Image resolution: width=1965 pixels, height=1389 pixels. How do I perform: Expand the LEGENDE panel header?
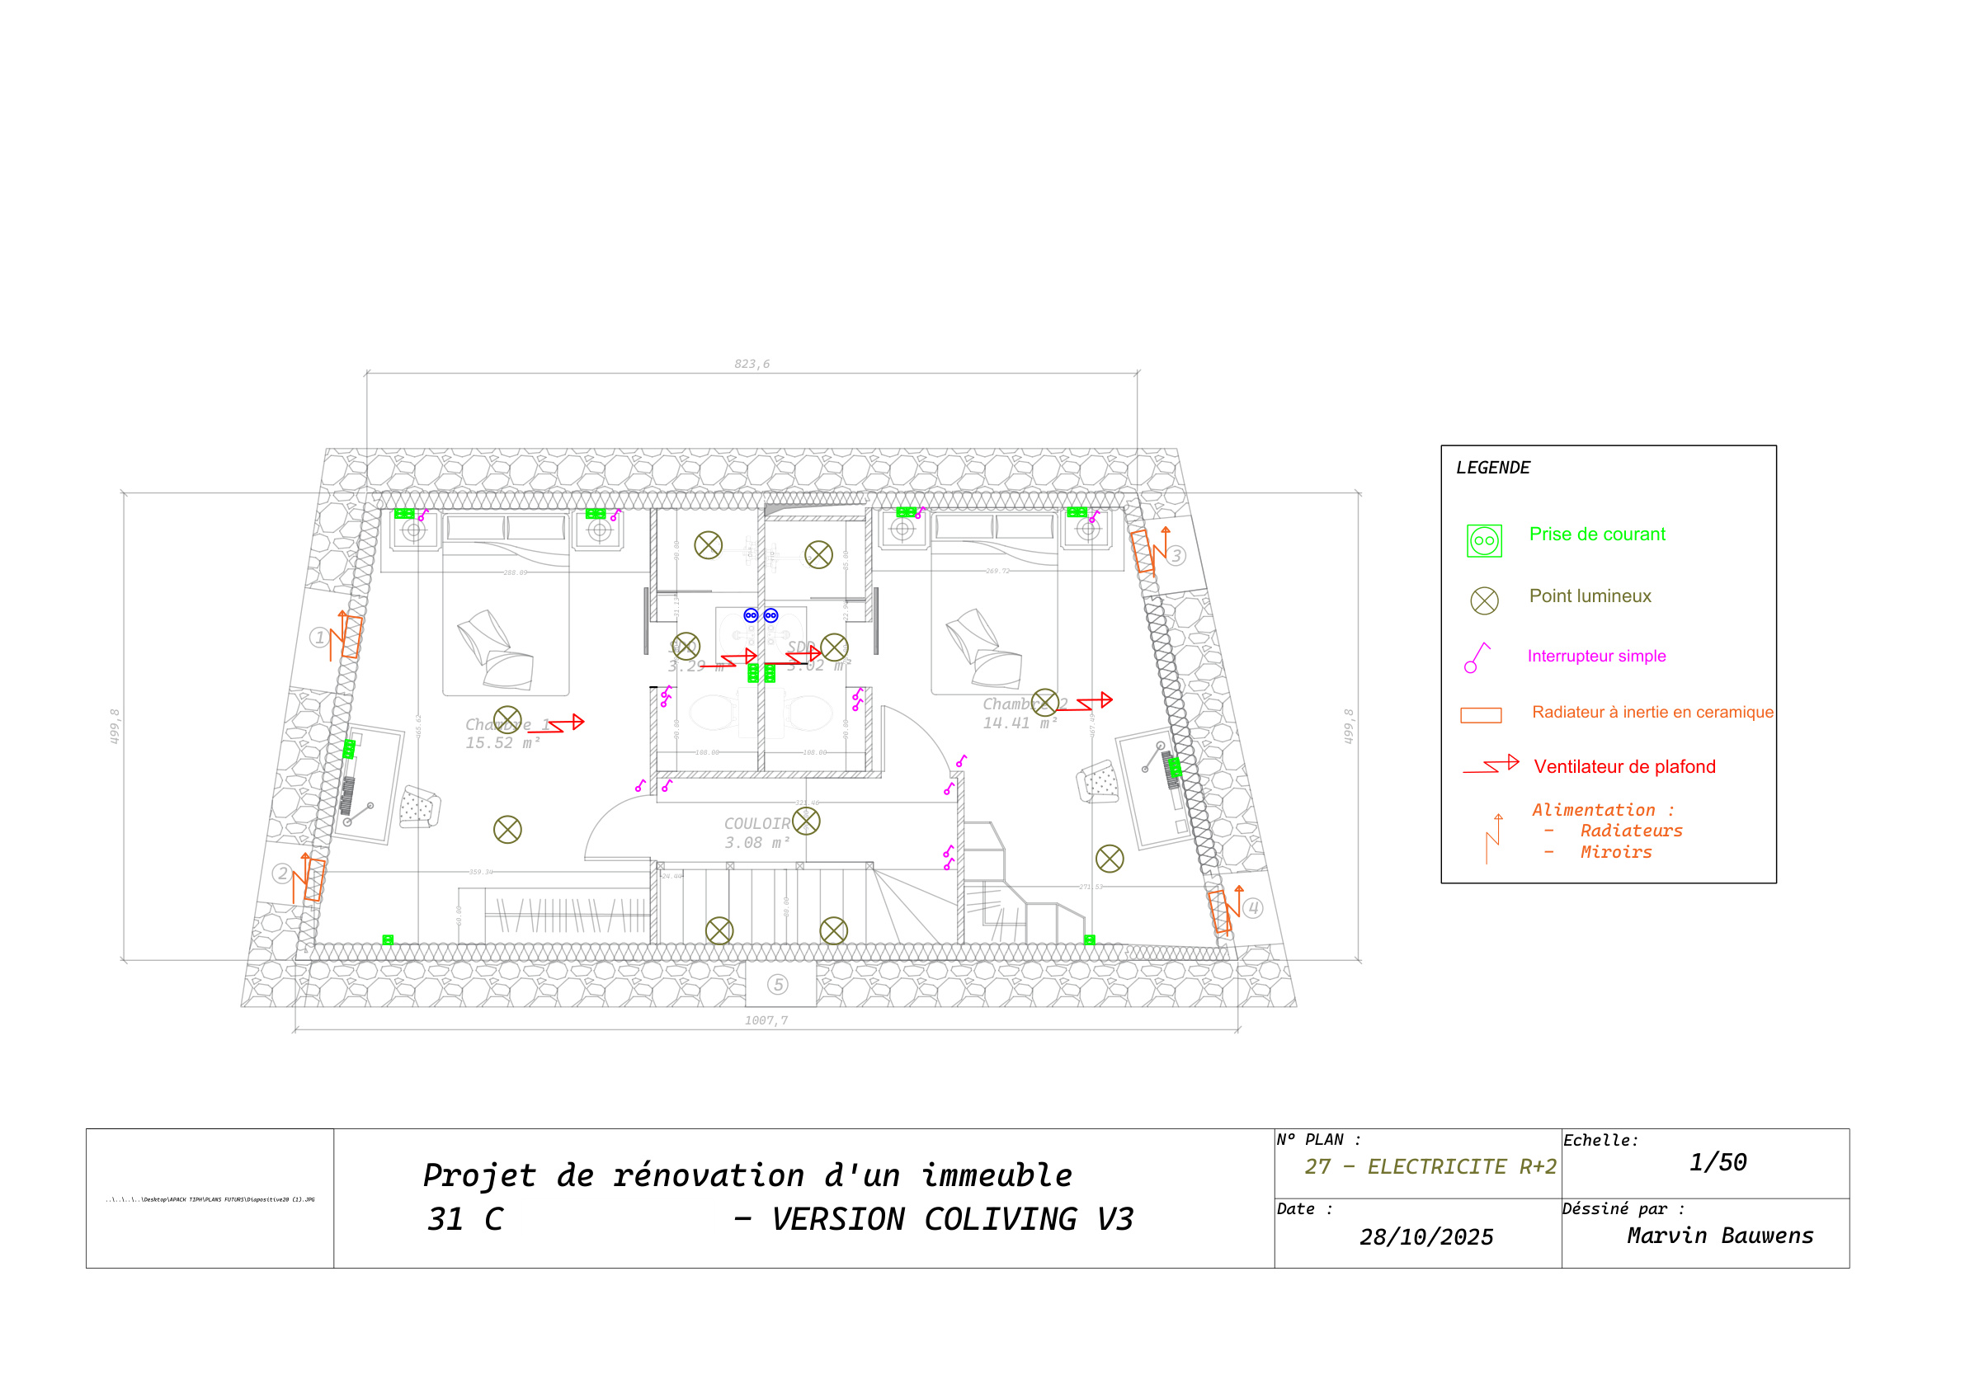tap(1492, 468)
